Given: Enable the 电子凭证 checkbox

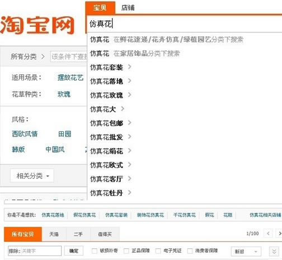Looking at the screenshot, I should tap(158, 251).
